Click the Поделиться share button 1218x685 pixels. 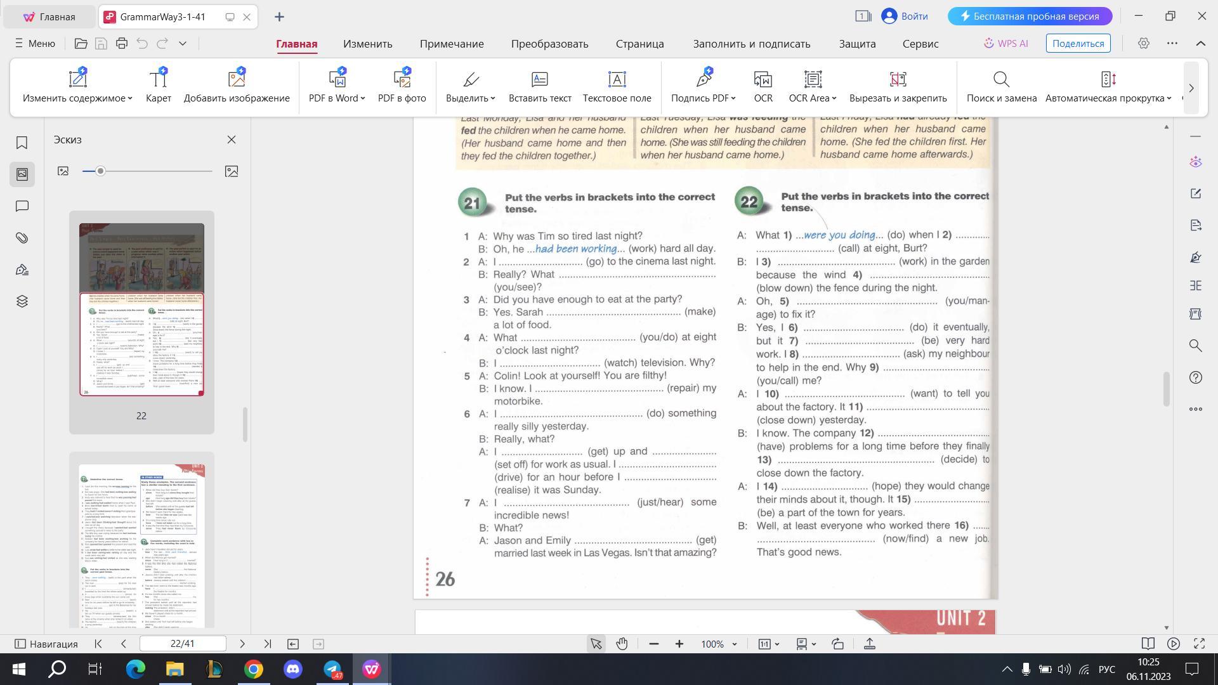1078,44
